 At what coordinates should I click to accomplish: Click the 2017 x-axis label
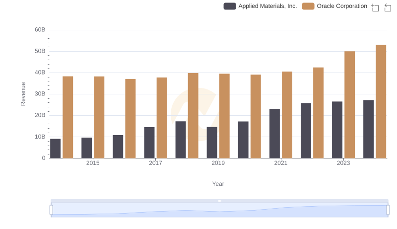pyautogui.click(x=155, y=163)
